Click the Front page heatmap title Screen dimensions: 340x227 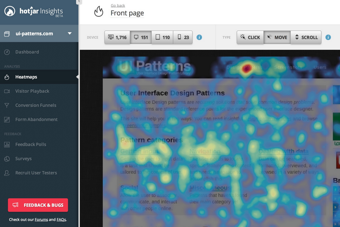(x=127, y=13)
